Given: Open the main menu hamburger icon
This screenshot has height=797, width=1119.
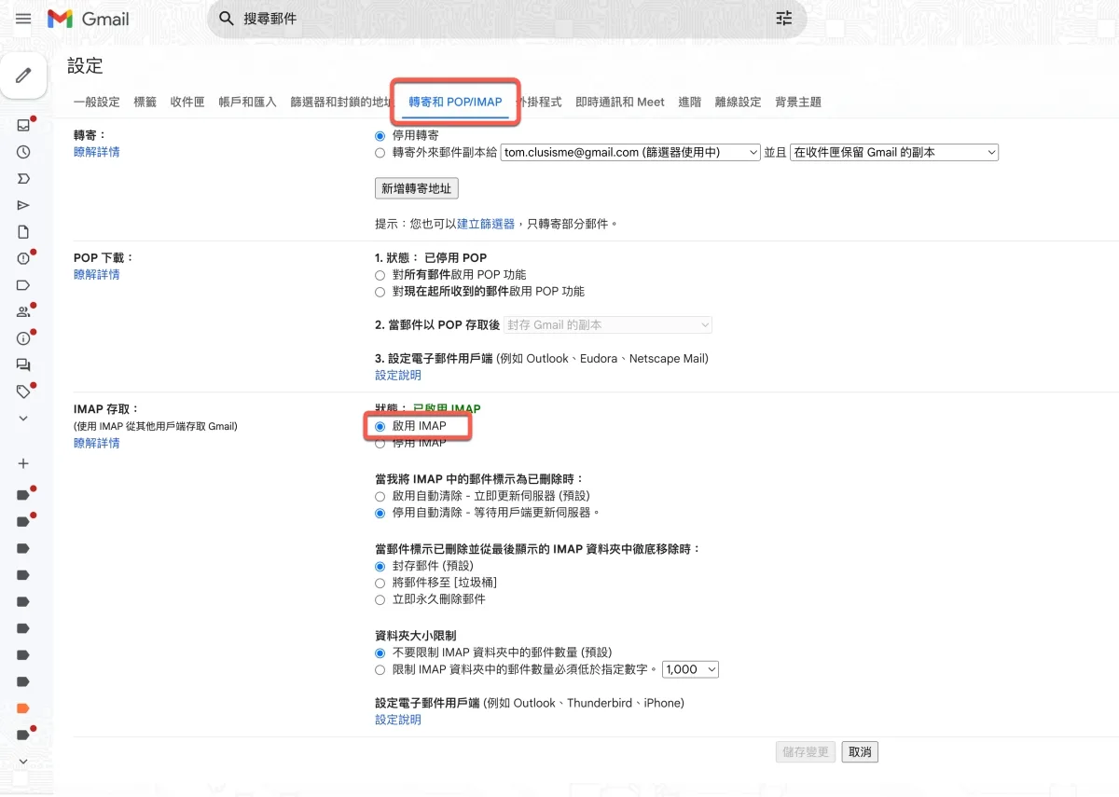Looking at the screenshot, I should [23, 19].
